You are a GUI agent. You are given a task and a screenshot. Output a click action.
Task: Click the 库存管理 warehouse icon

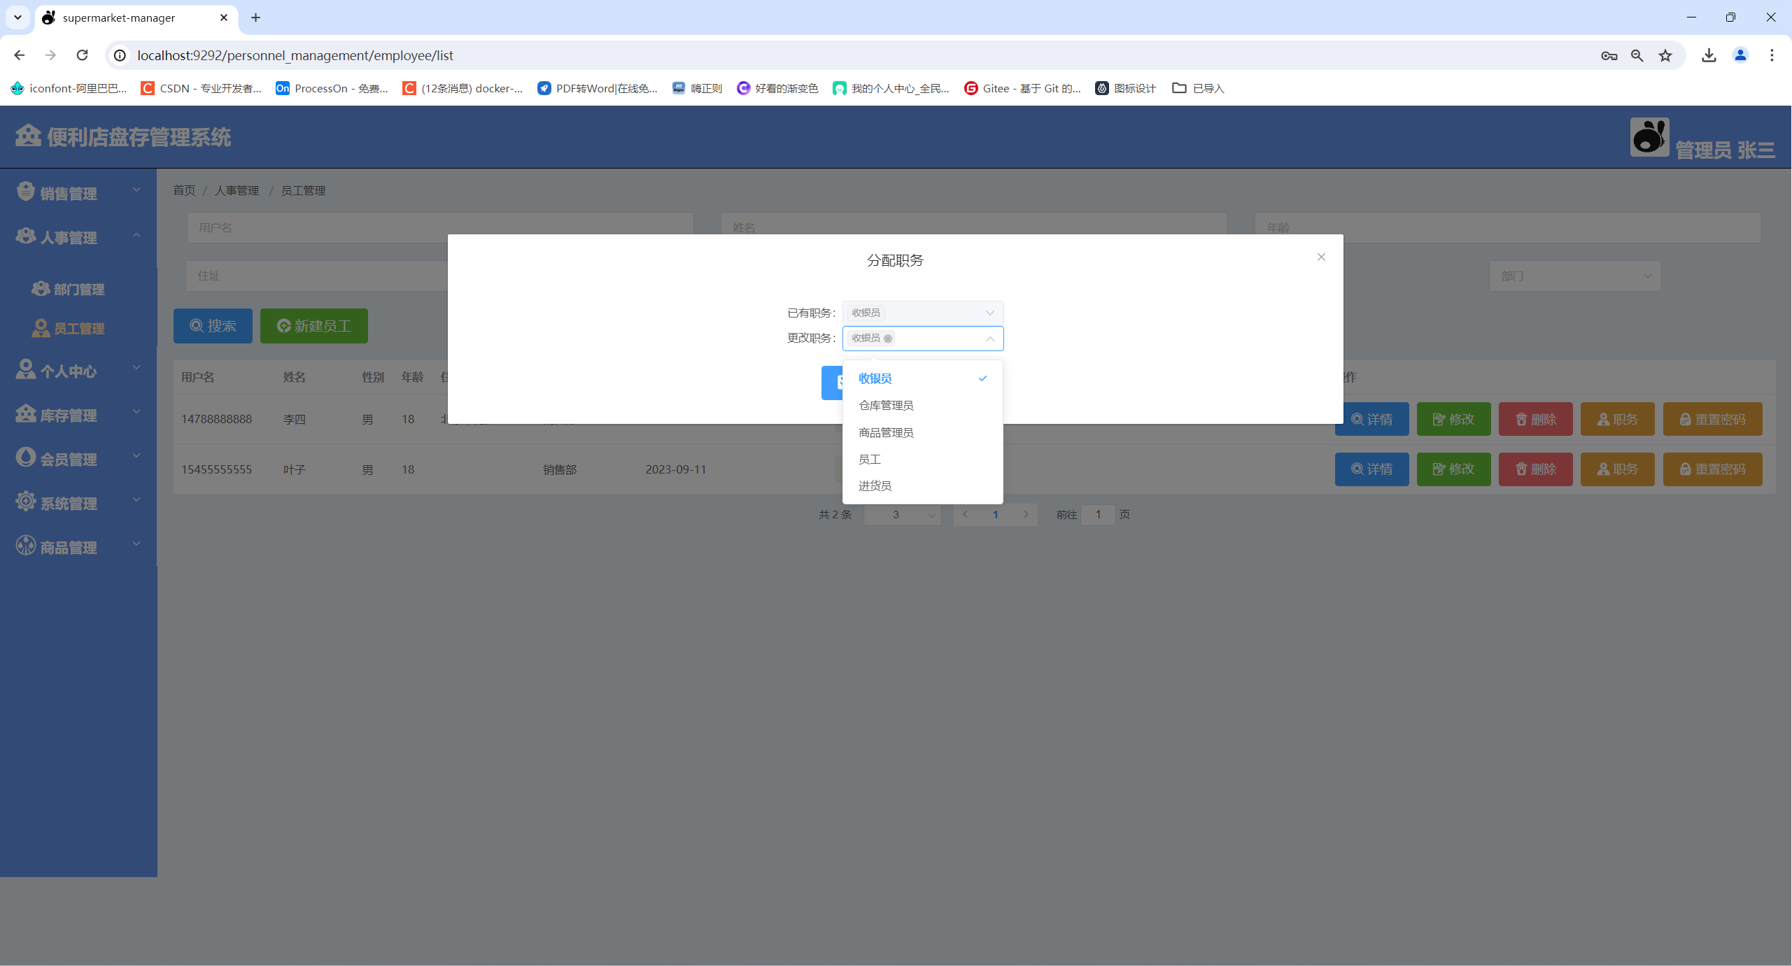tap(26, 413)
